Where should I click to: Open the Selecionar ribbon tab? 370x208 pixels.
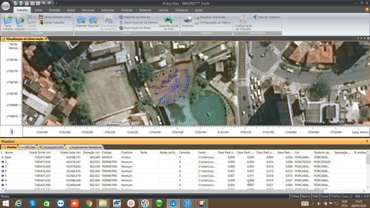coord(108,10)
